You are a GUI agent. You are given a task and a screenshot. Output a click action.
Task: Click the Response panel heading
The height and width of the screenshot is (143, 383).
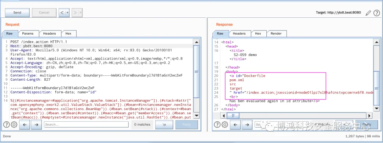click(x=224, y=24)
